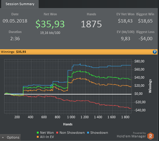
Task: Open the Session Summary tab
Action: 20,4
